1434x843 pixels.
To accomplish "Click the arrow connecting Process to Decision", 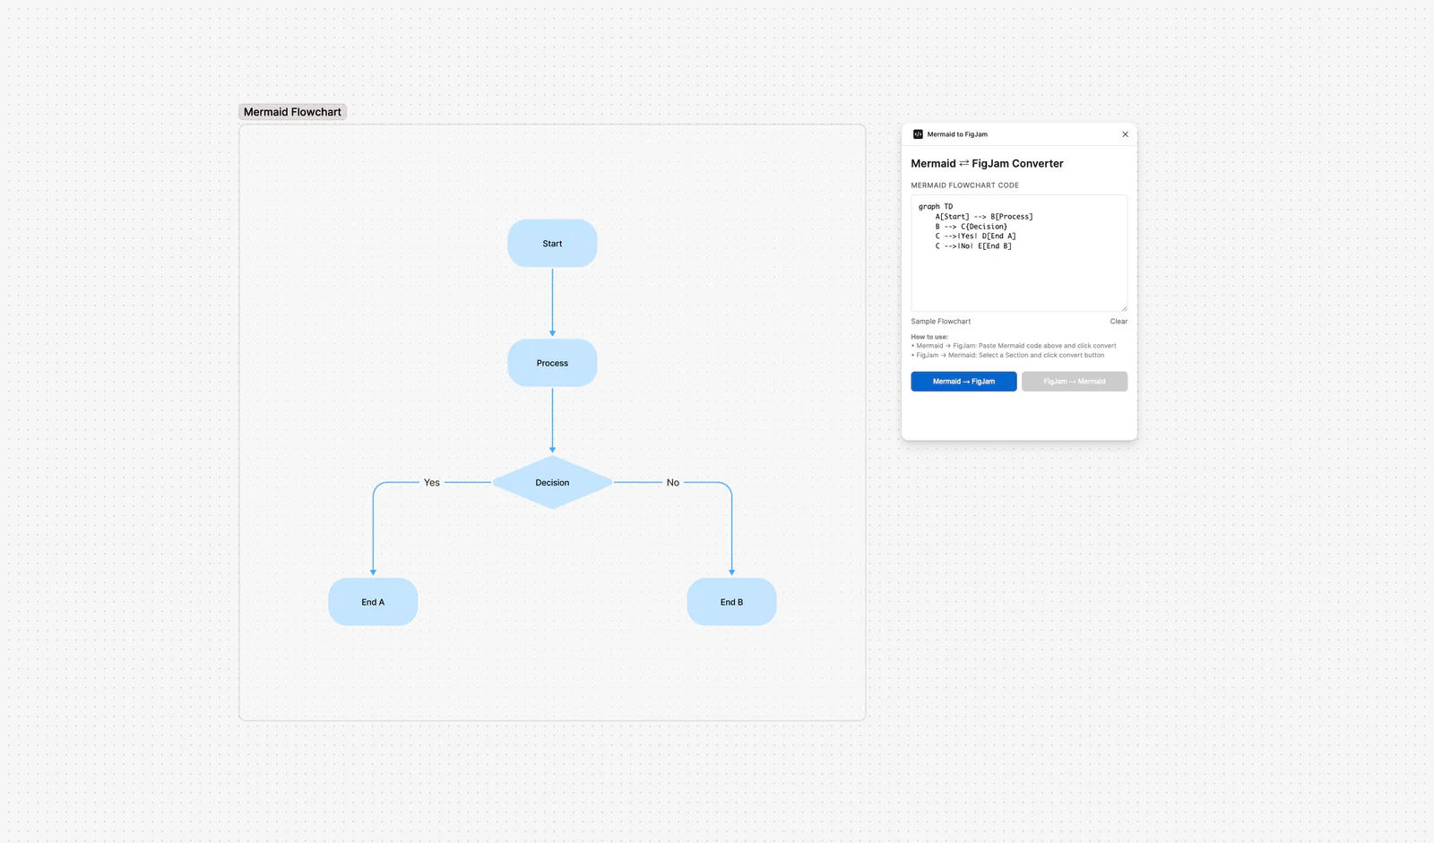I will point(552,420).
